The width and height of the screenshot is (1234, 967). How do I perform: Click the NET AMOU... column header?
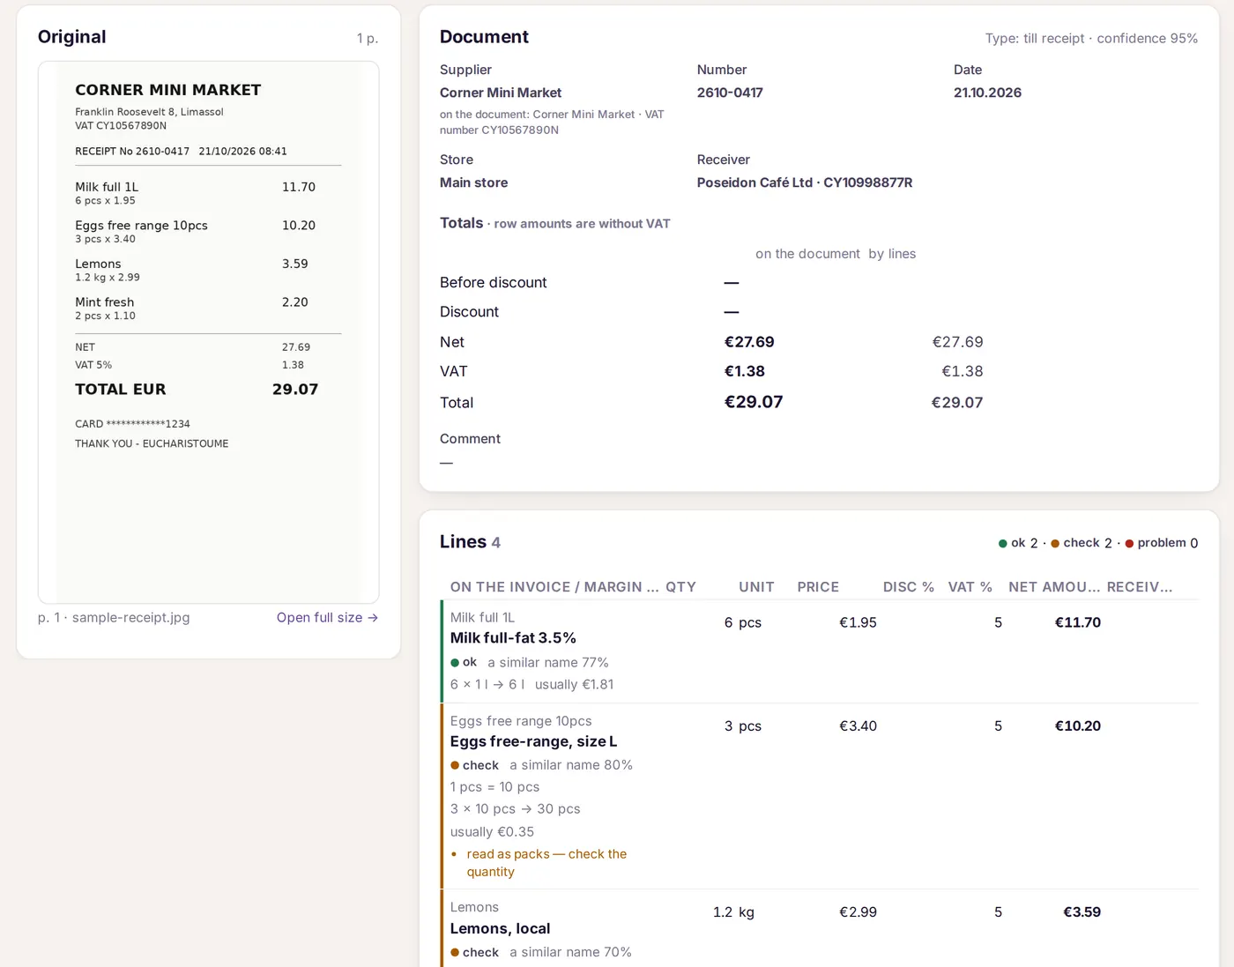[x=1054, y=587]
